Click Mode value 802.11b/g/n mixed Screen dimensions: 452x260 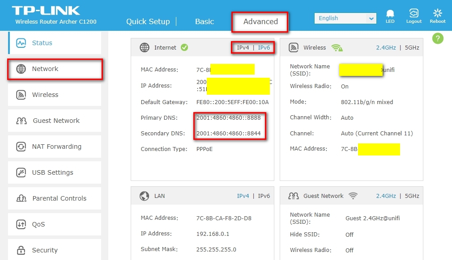367,102
